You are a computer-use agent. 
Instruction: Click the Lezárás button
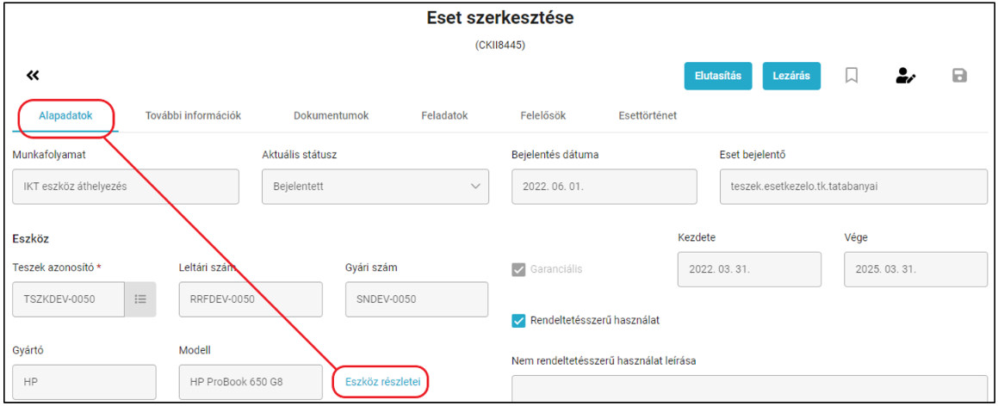[x=791, y=76]
